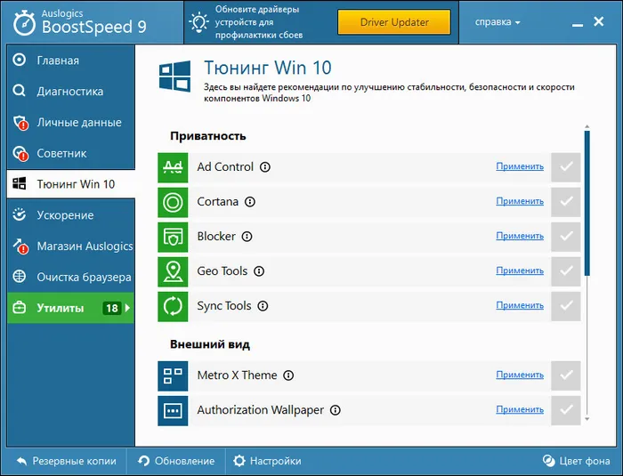Open info icon next to Blocker
Image resolution: width=623 pixels, height=476 pixels.
pyautogui.click(x=247, y=237)
